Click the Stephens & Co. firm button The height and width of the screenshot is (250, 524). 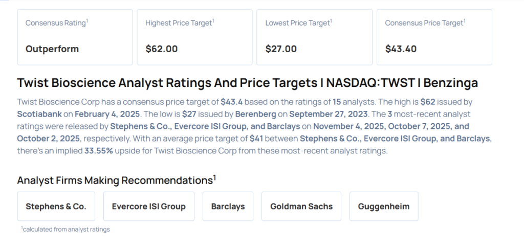coord(56,207)
